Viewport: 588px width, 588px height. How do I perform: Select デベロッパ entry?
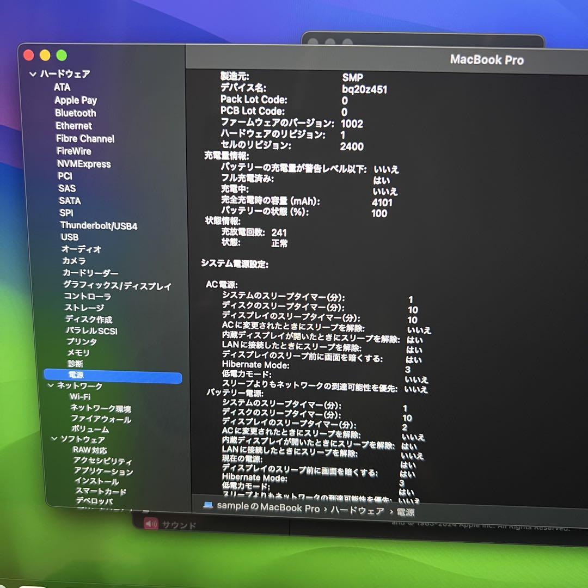(95, 501)
